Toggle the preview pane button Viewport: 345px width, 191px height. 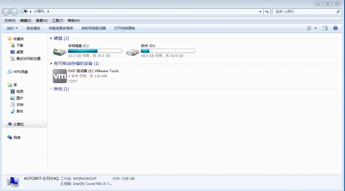(x=325, y=28)
